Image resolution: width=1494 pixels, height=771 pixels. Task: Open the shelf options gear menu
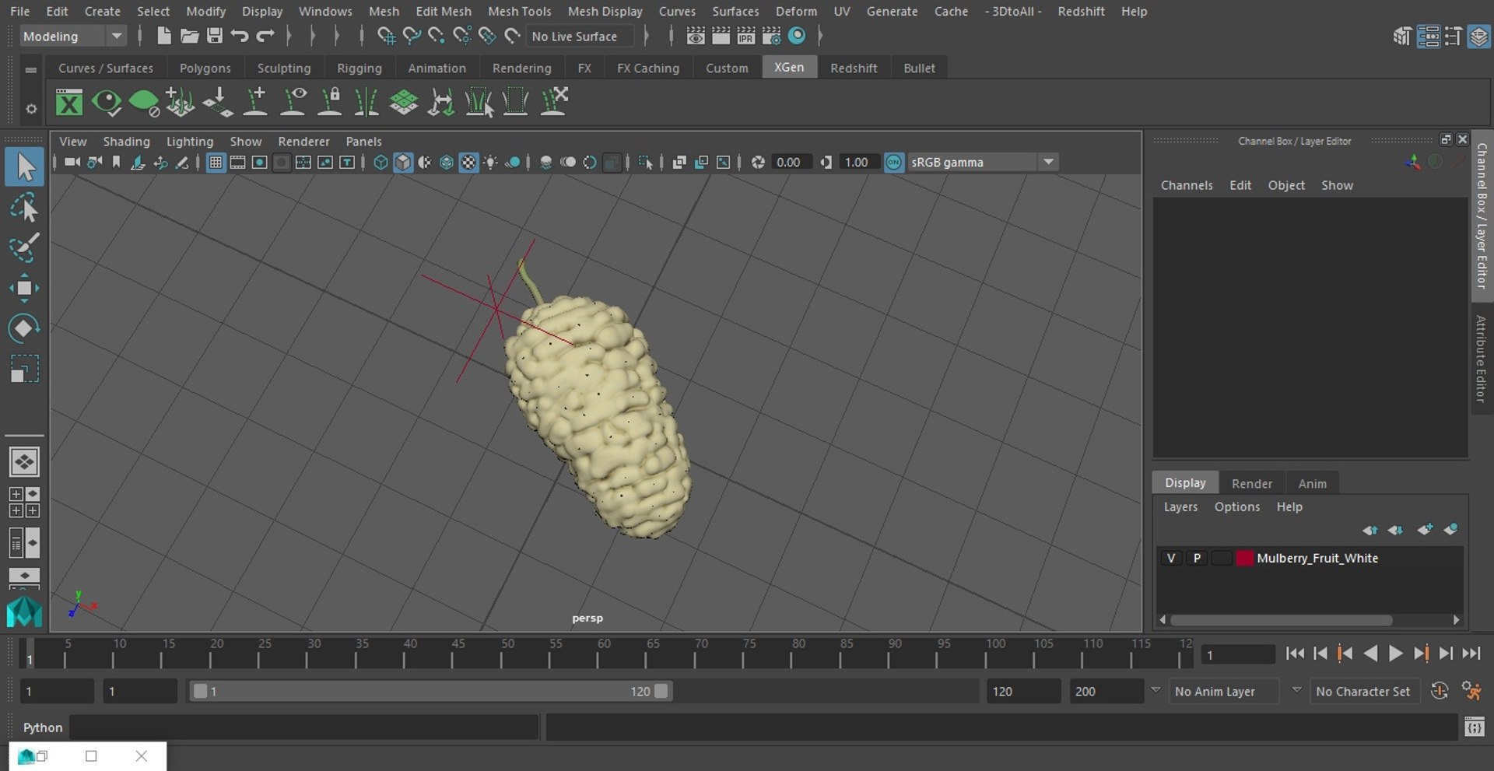[x=31, y=109]
